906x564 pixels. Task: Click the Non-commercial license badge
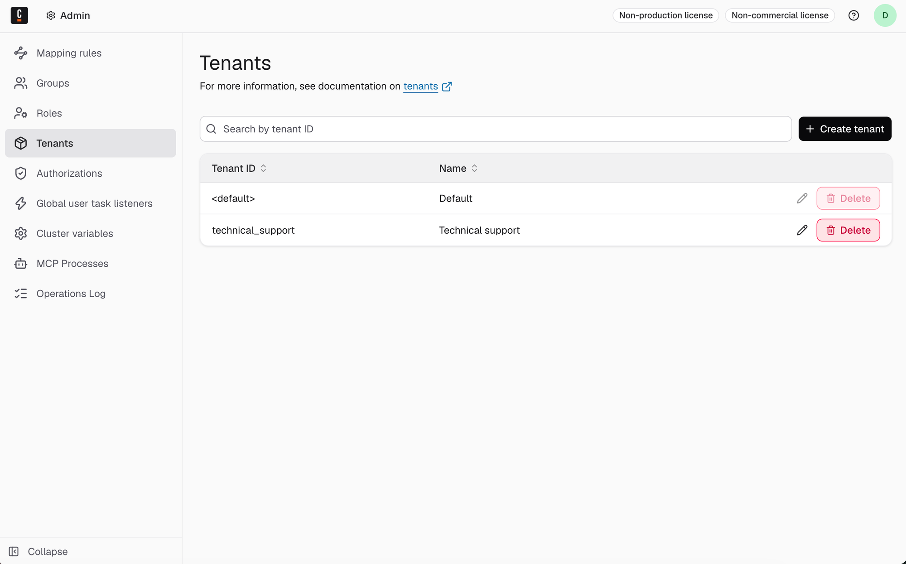point(780,15)
